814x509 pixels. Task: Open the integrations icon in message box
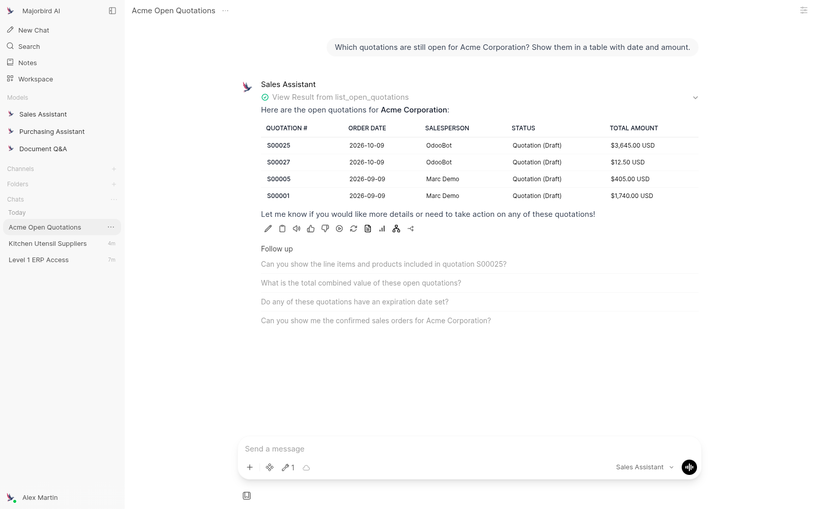tap(270, 467)
